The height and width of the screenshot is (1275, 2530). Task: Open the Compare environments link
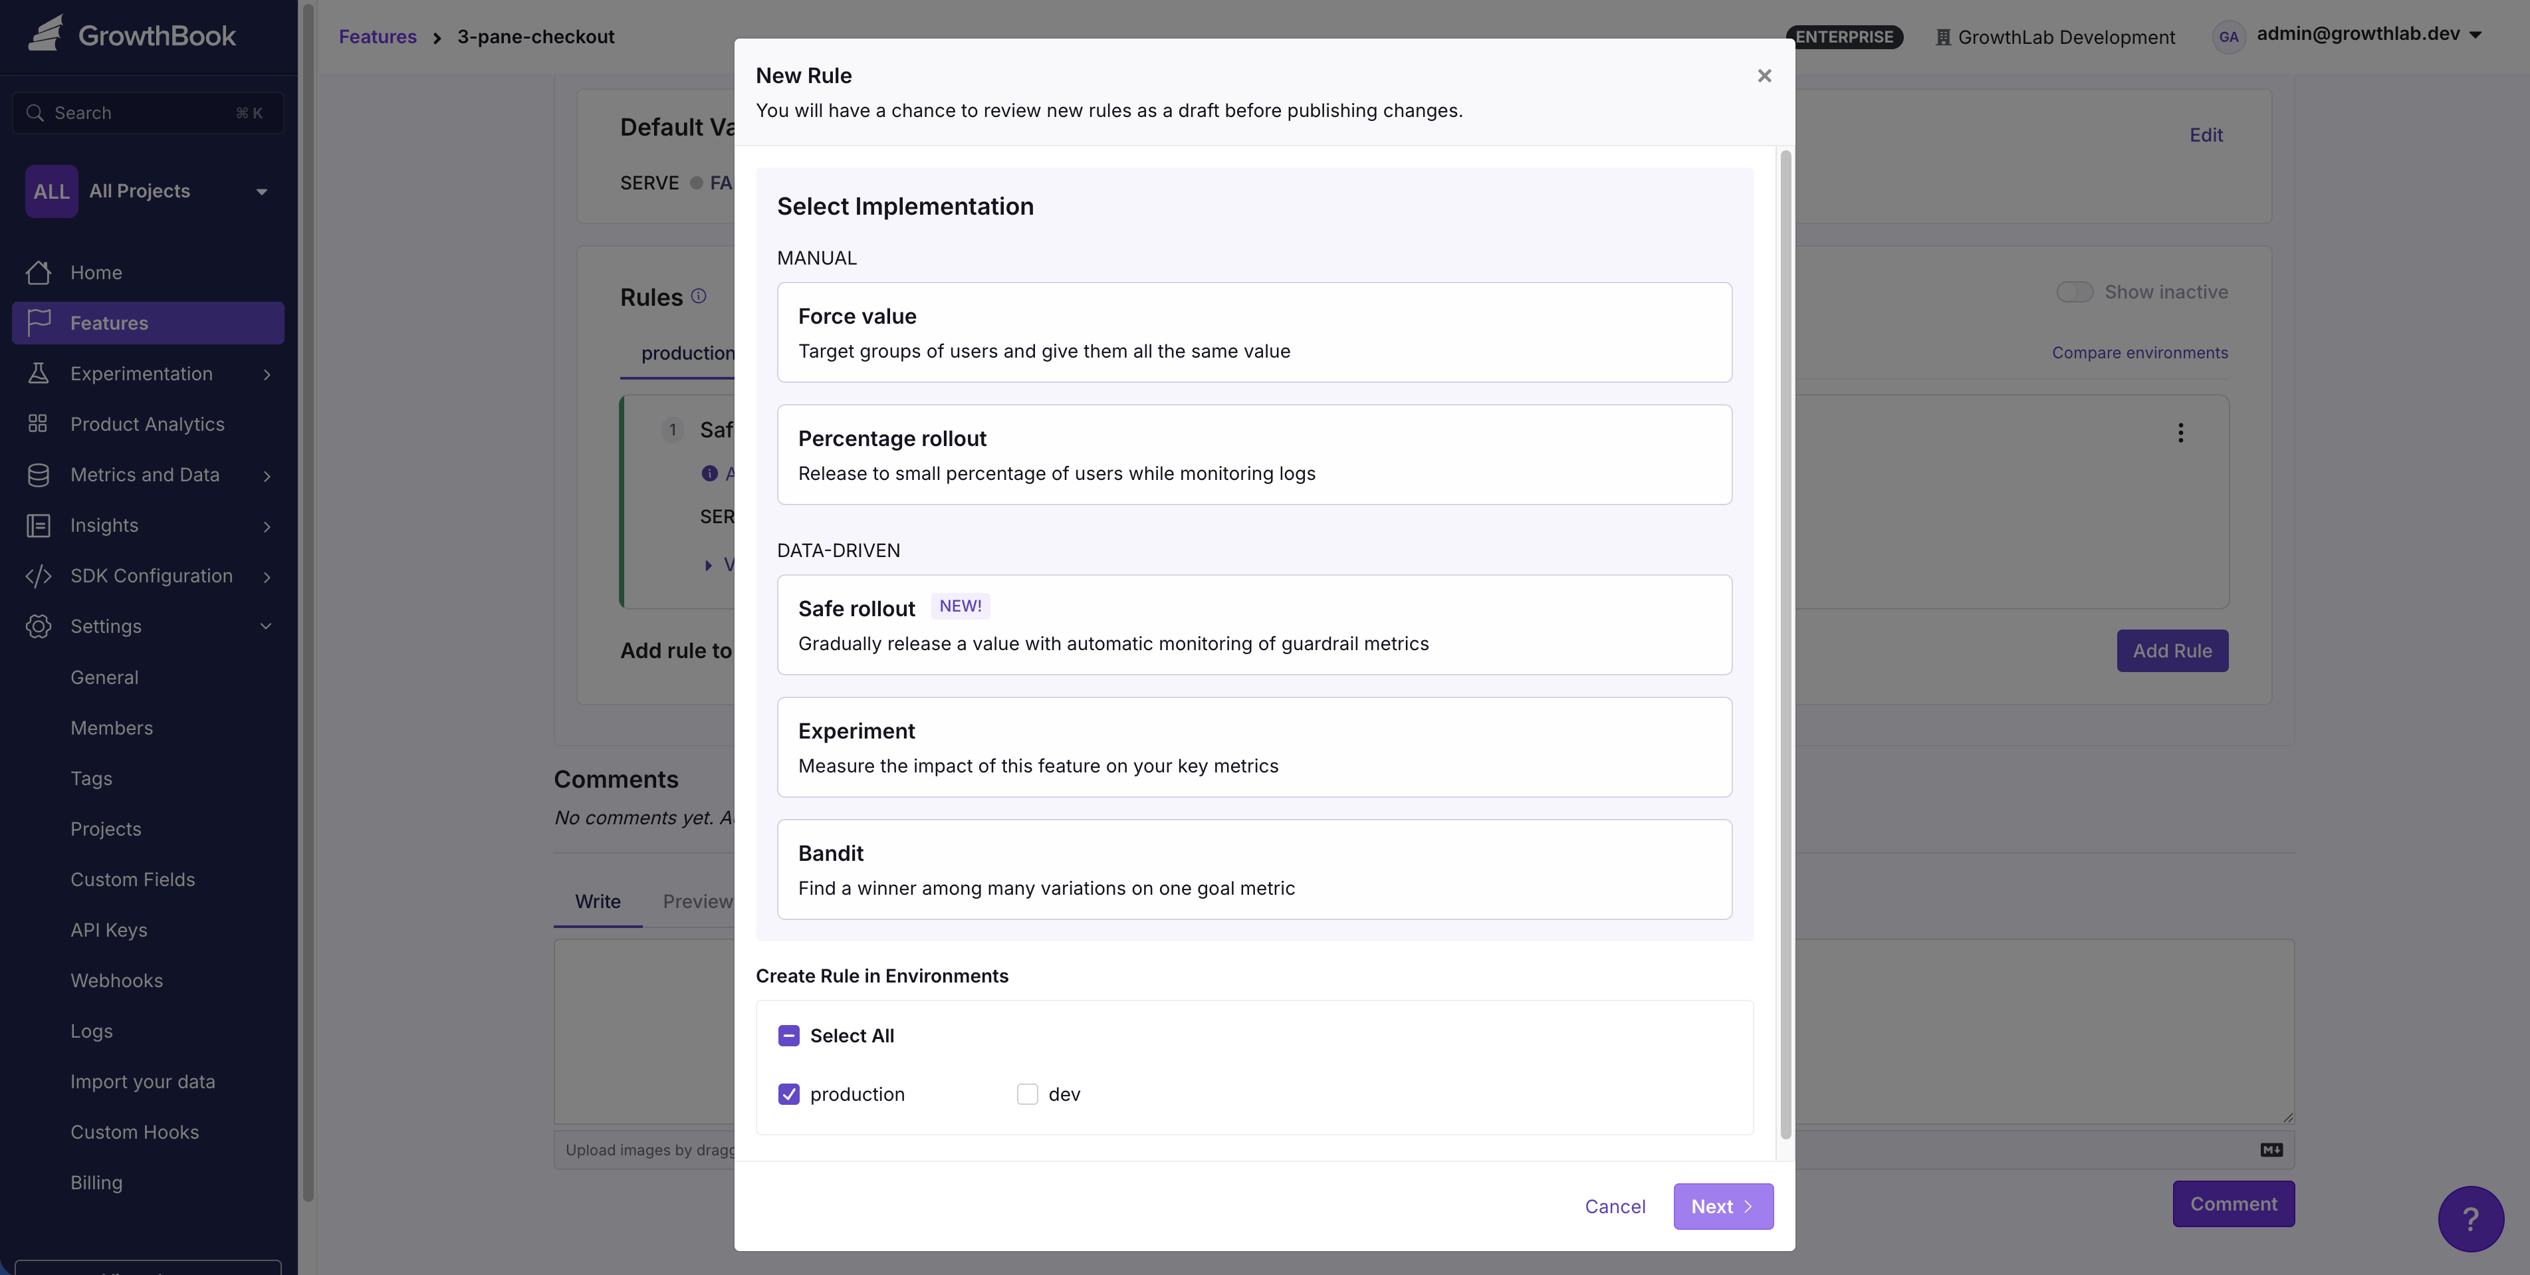pyautogui.click(x=2140, y=352)
